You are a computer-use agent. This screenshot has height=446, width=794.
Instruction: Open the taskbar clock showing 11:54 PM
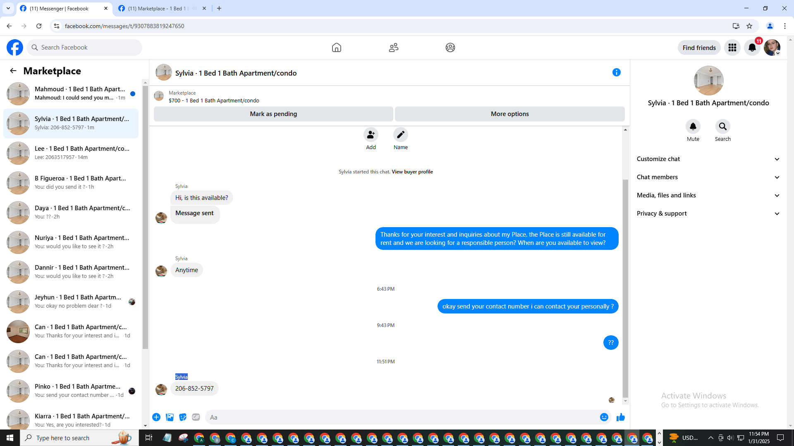[x=759, y=438]
